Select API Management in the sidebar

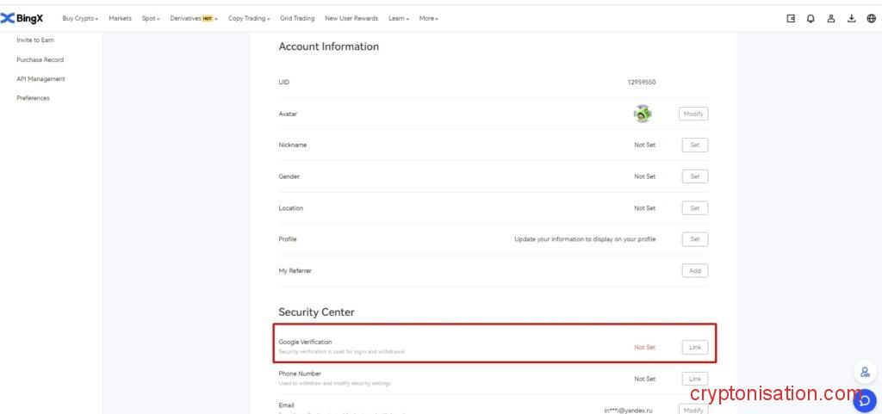(x=40, y=79)
